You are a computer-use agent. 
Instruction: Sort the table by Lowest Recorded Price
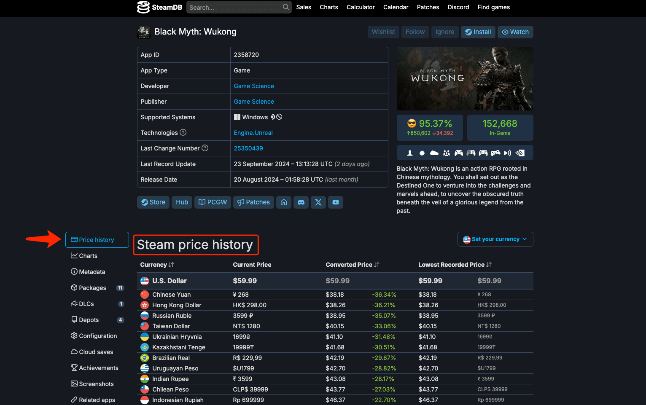tap(455, 265)
